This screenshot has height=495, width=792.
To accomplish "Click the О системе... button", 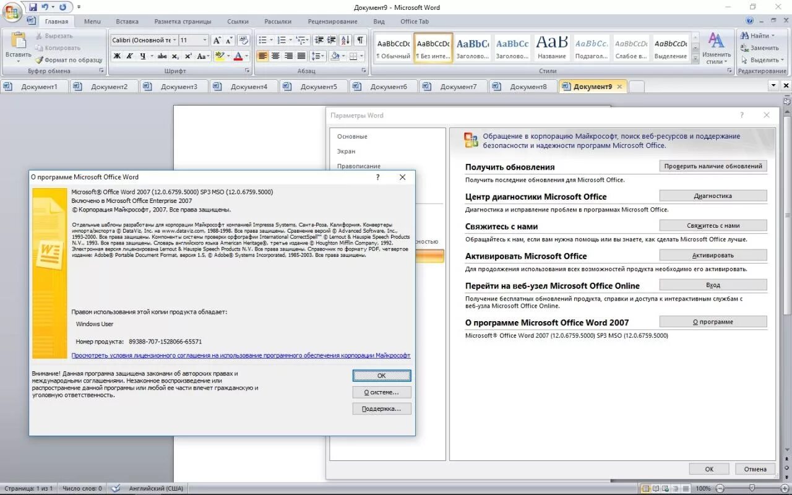I will click(x=382, y=392).
